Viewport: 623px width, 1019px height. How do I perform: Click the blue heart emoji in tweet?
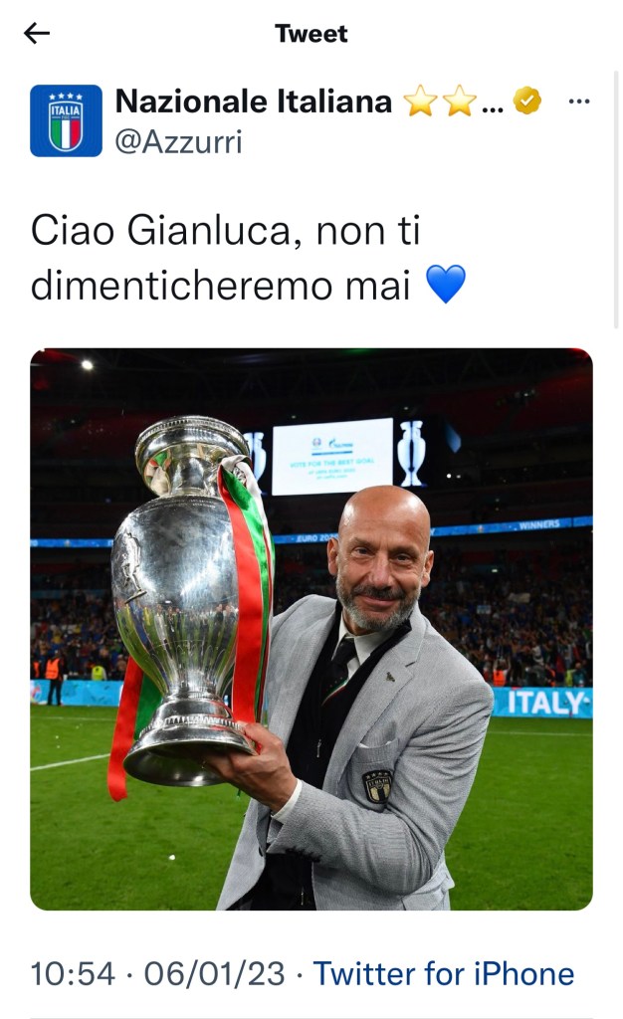coord(446,284)
